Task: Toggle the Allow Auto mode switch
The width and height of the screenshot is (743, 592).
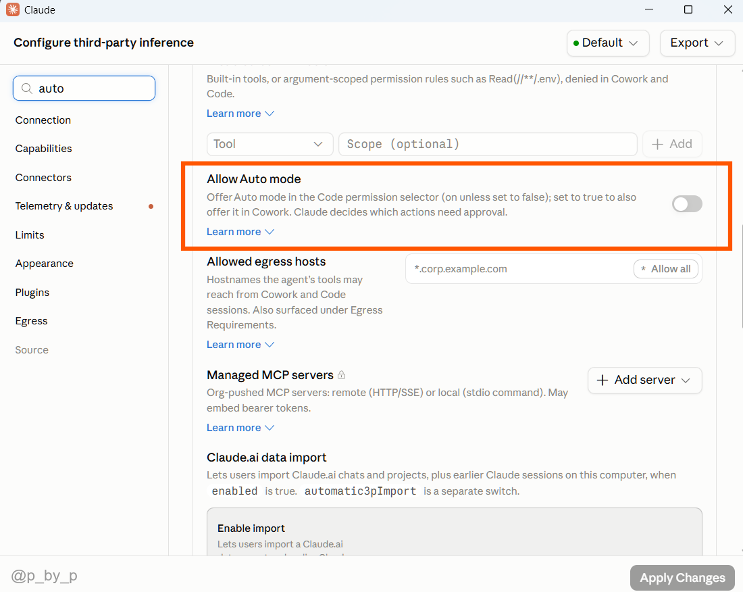Action: click(687, 204)
